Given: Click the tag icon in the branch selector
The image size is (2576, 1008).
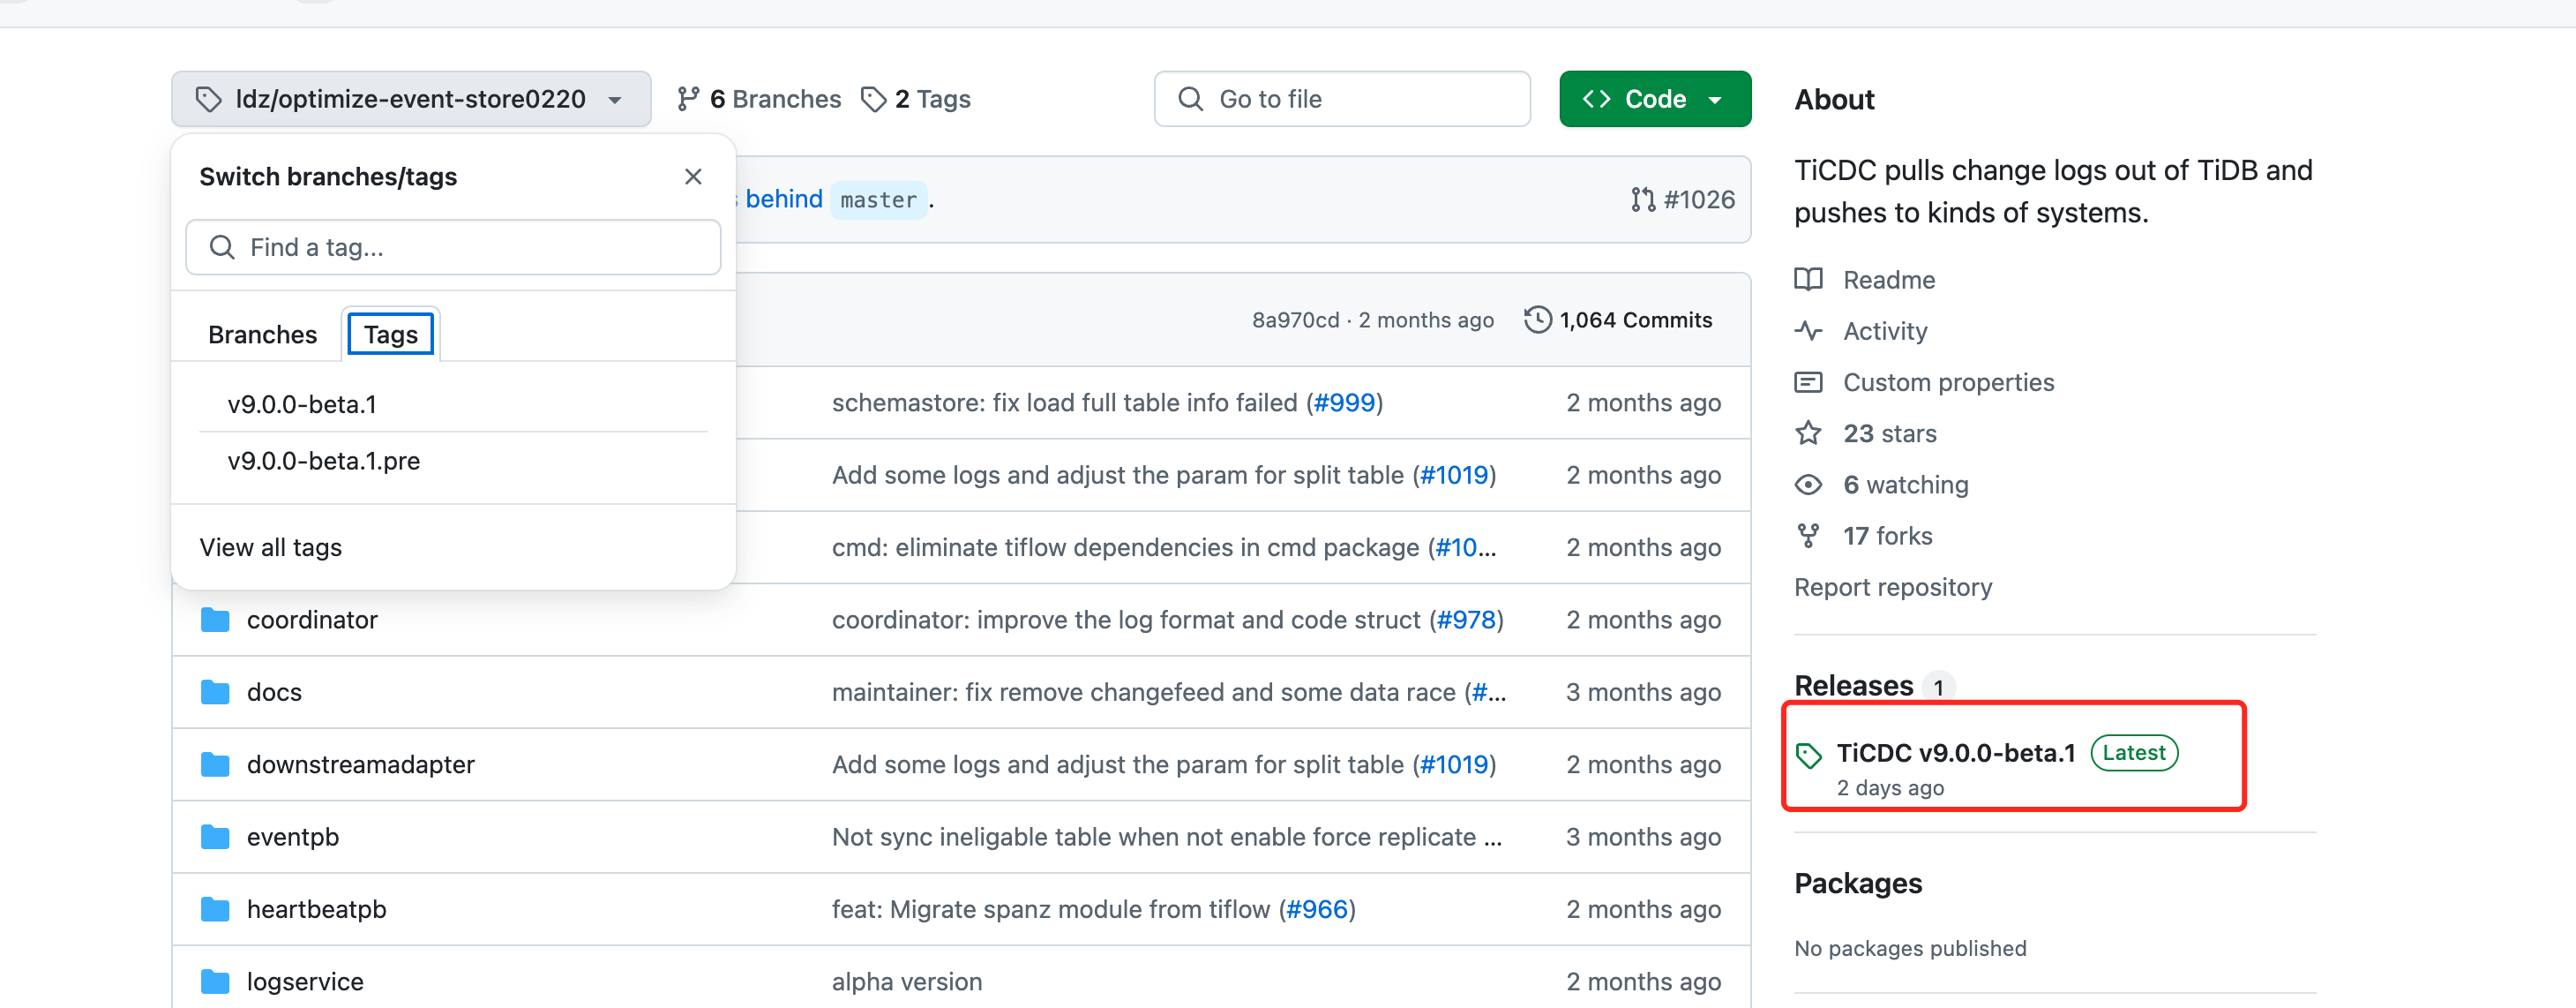Looking at the screenshot, I should point(208,99).
